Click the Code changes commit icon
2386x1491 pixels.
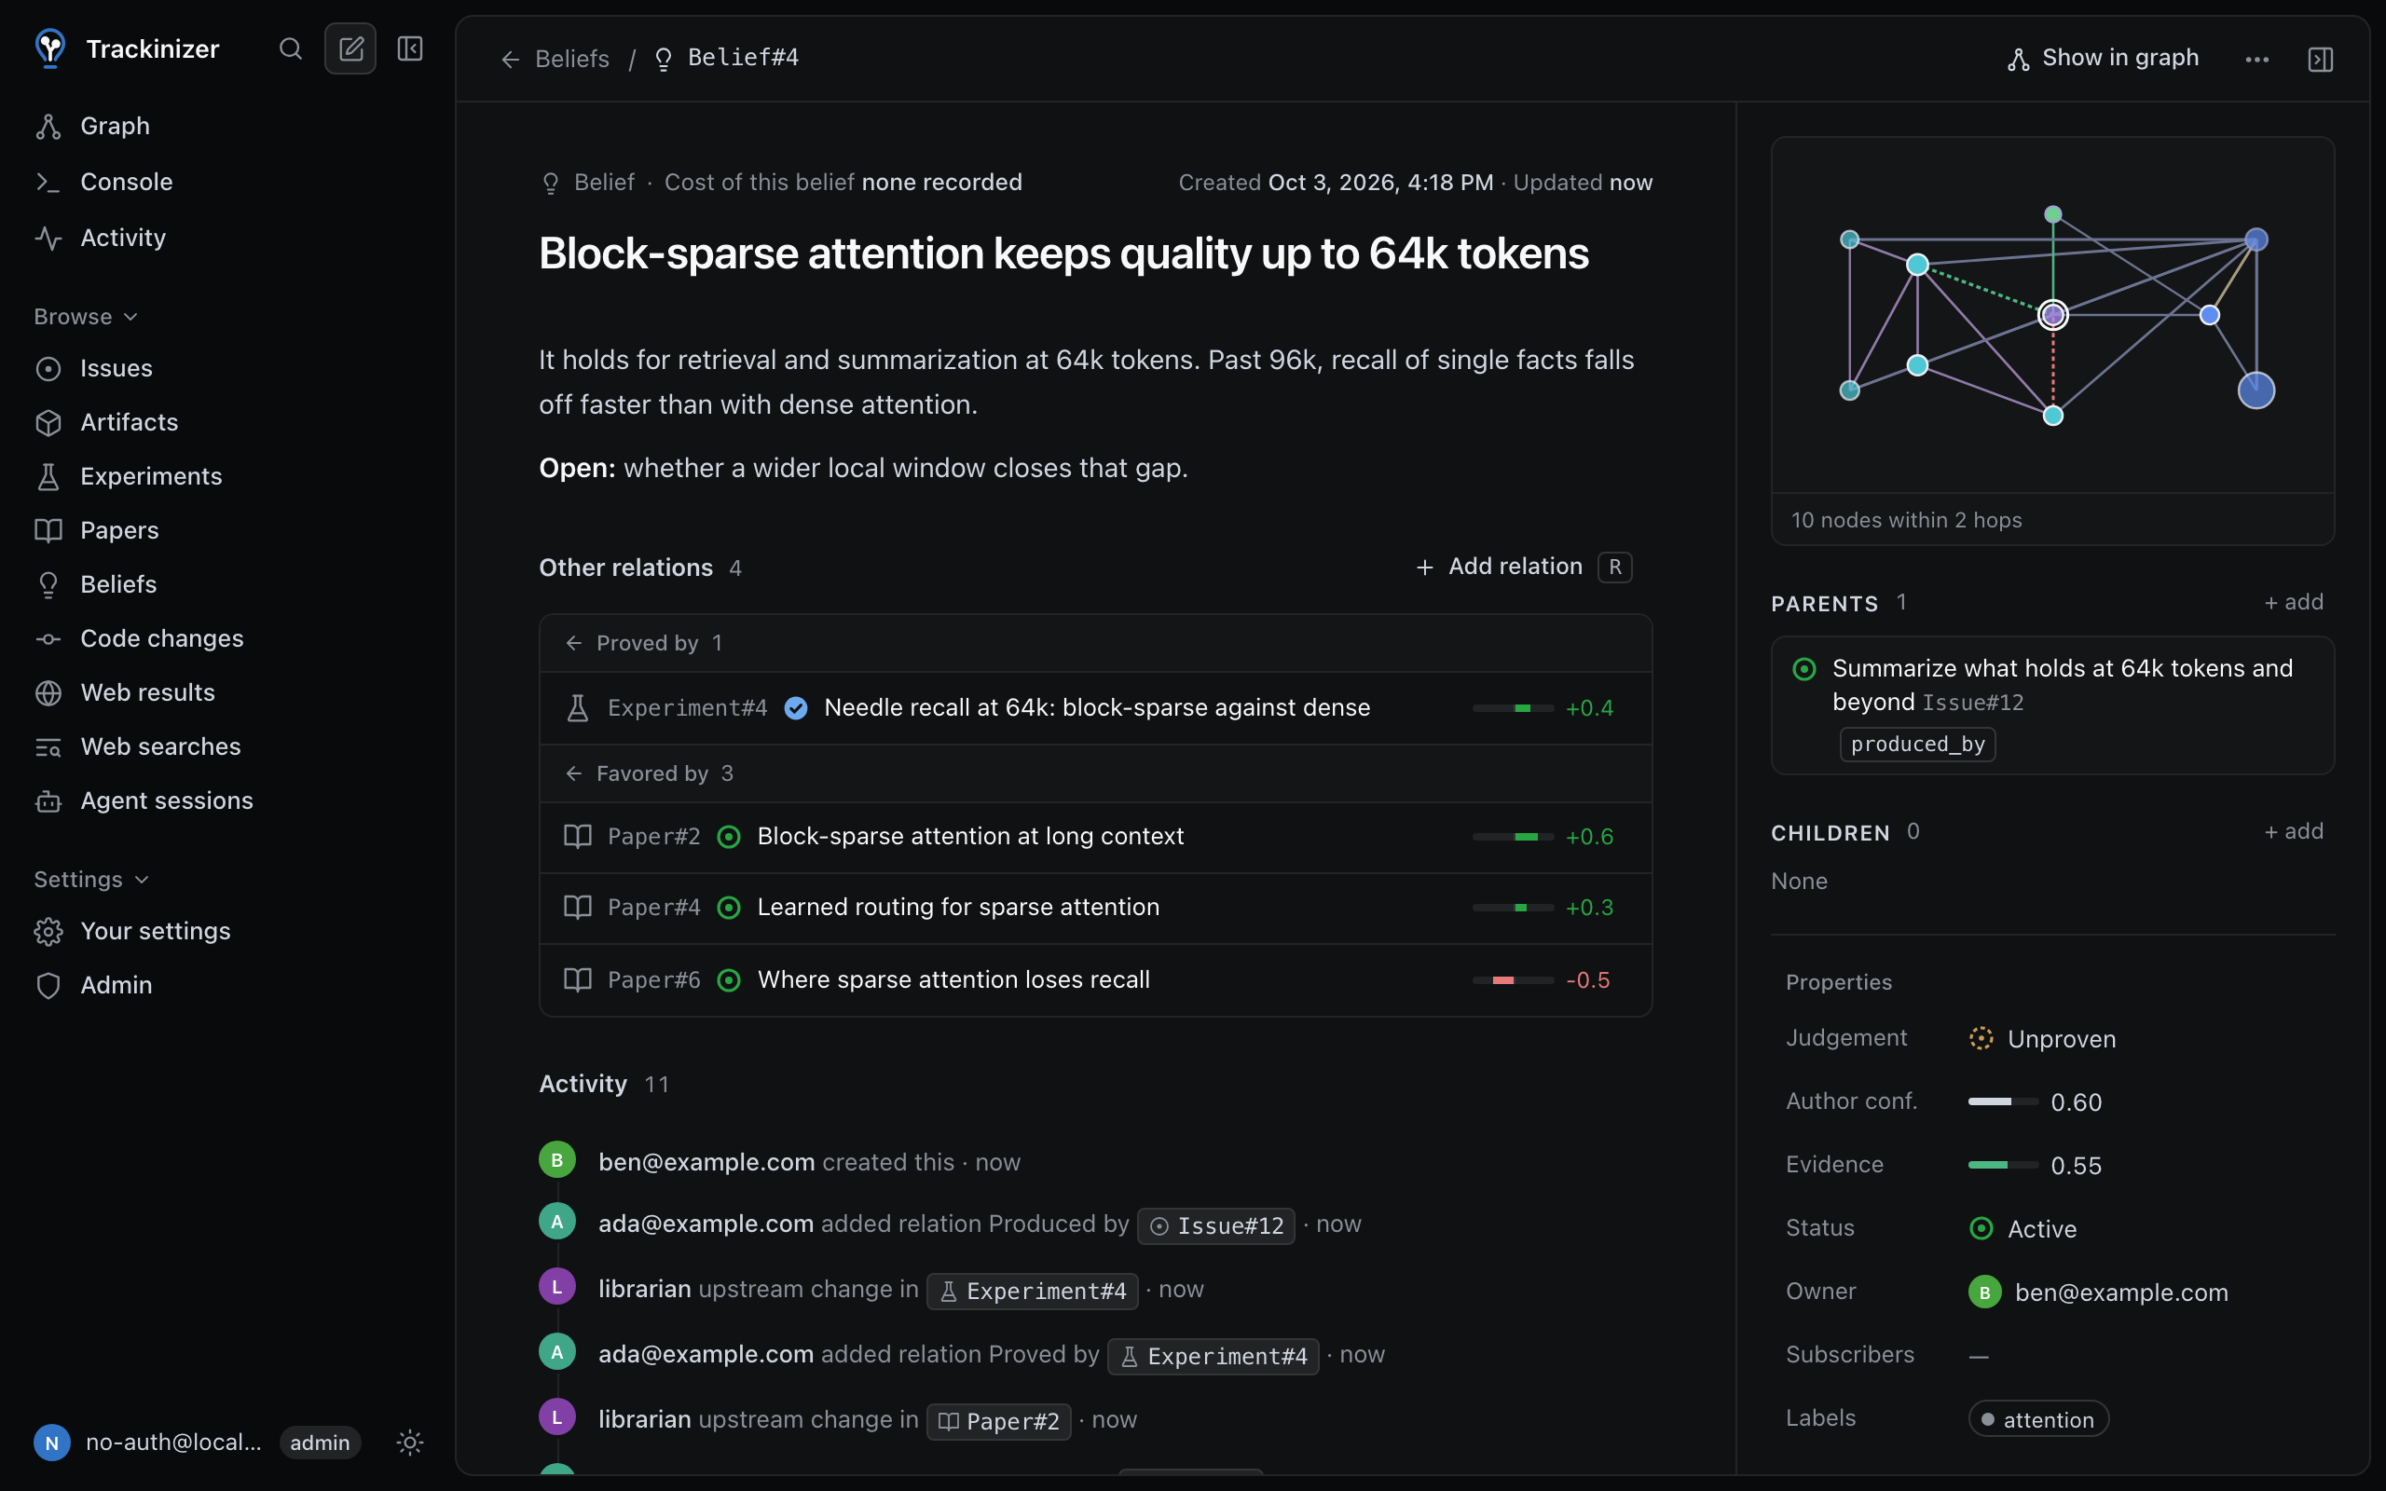[x=48, y=639]
